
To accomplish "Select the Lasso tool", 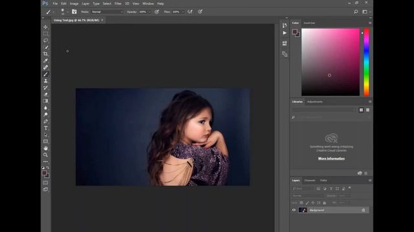I will click(x=45, y=41).
